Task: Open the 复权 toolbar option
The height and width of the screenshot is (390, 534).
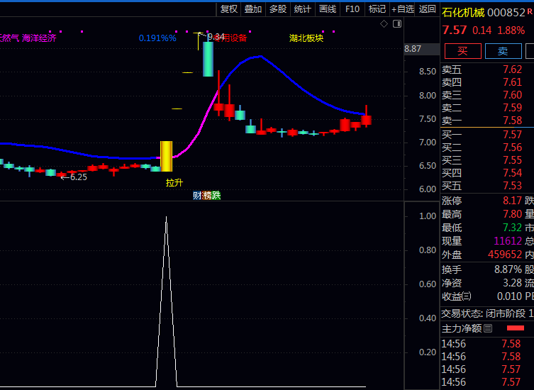Action: [x=228, y=9]
